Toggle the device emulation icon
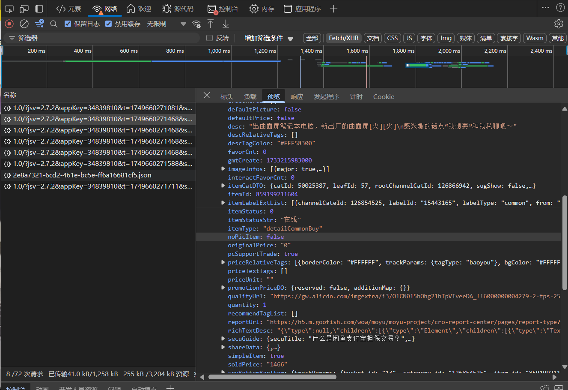 [x=24, y=9]
